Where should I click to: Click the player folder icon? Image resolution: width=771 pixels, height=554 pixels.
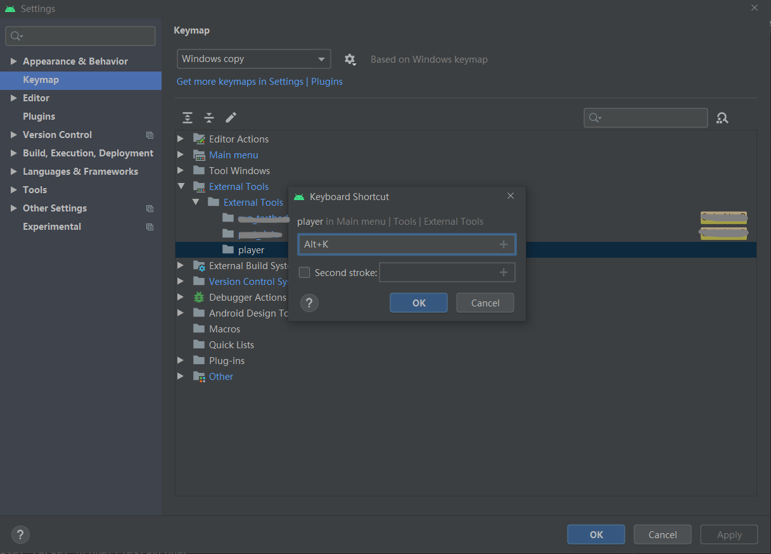(228, 250)
